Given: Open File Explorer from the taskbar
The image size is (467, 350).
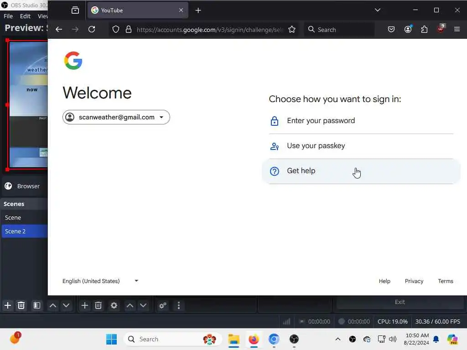Looking at the screenshot, I should click(x=234, y=339).
